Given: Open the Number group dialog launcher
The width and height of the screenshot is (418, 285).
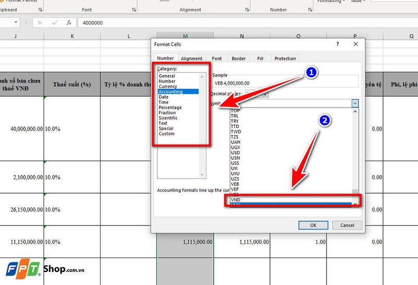Looking at the screenshot, I should click(x=308, y=9).
